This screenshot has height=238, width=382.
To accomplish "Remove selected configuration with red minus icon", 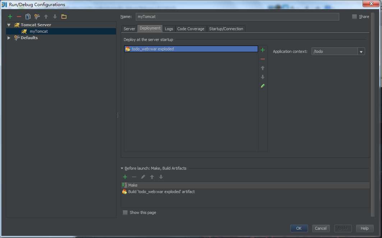I will click(x=19, y=17).
